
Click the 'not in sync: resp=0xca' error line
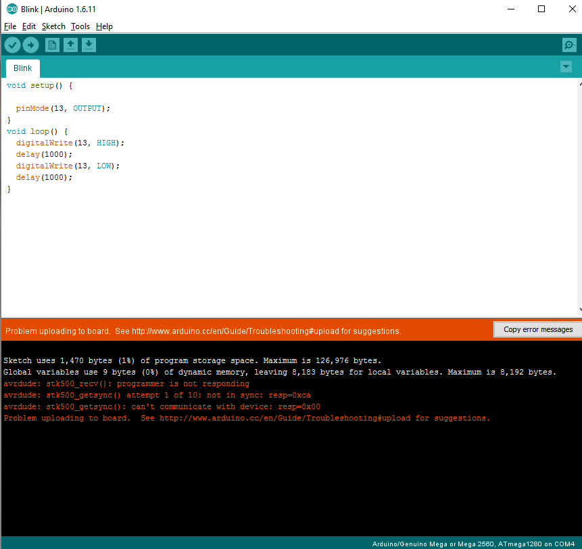click(x=157, y=395)
